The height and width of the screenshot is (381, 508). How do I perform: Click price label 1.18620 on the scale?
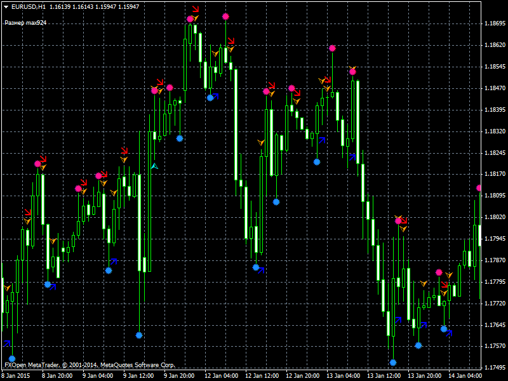(495, 45)
